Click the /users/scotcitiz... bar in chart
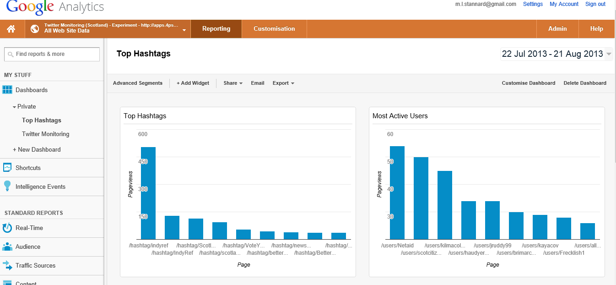Image resolution: width=616 pixels, height=285 pixels. pyautogui.click(x=421, y=198)
